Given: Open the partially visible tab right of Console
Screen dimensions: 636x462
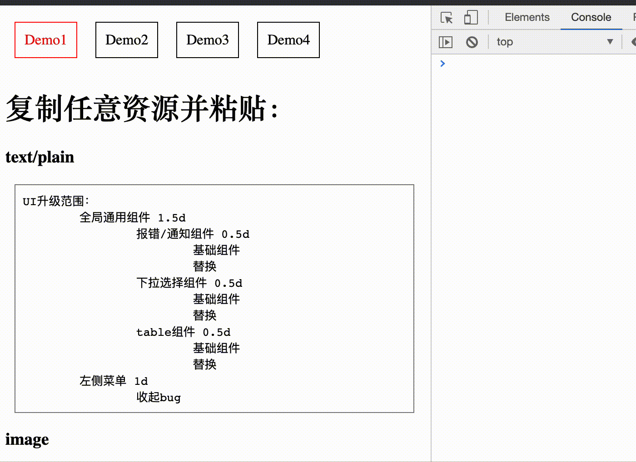Looking at the screenshot, I should tap(633, 17).
